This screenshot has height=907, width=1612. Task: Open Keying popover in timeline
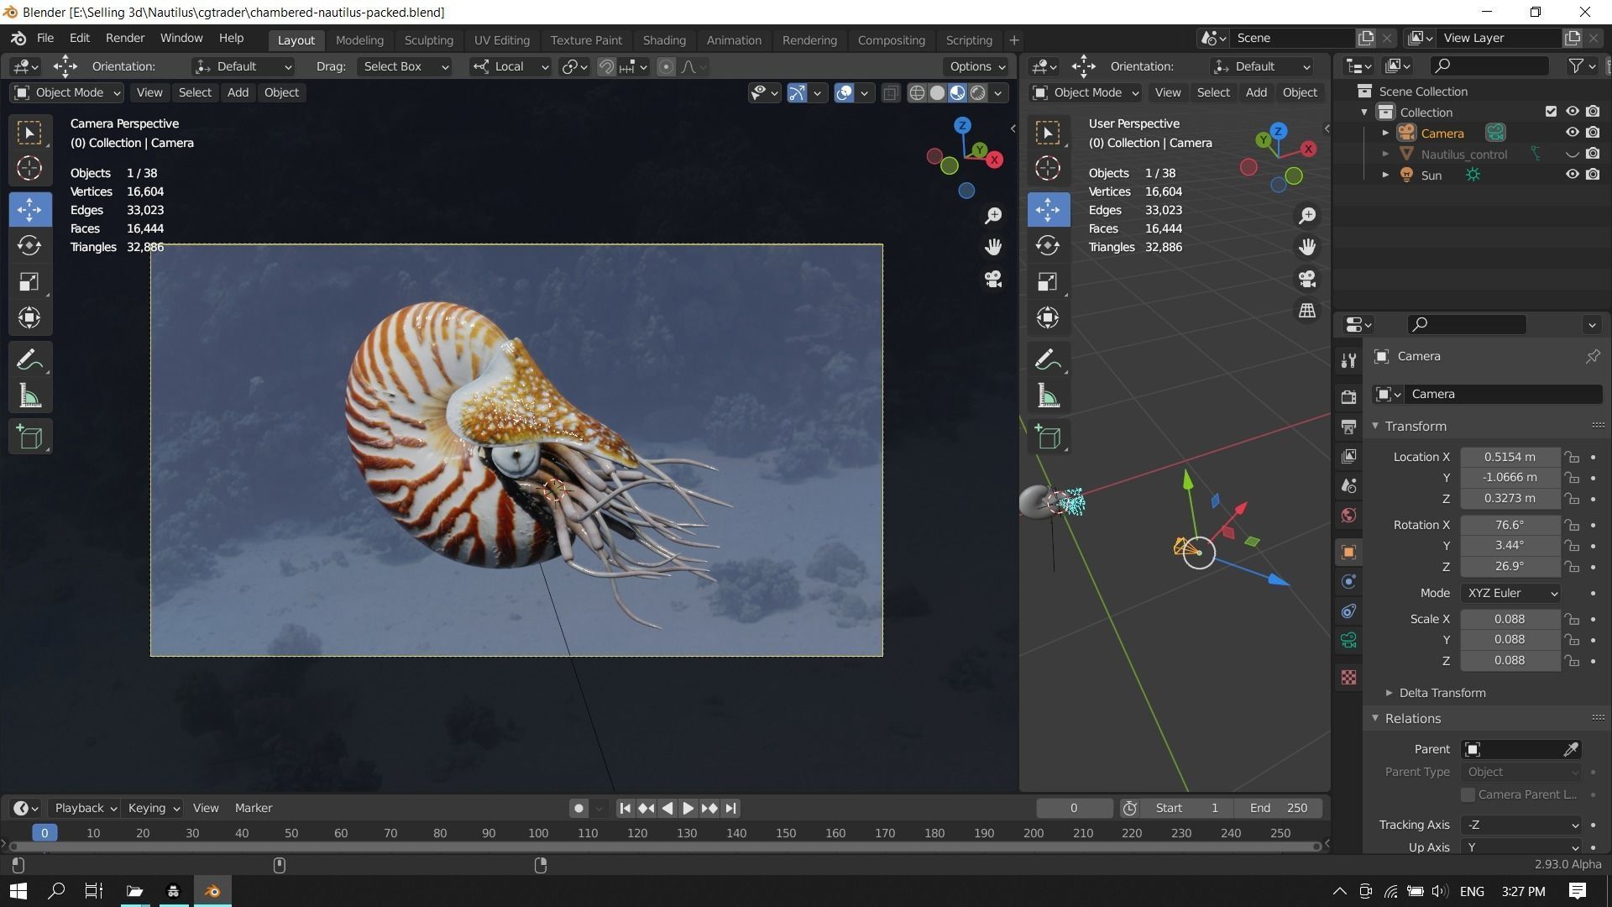(154, 808)
